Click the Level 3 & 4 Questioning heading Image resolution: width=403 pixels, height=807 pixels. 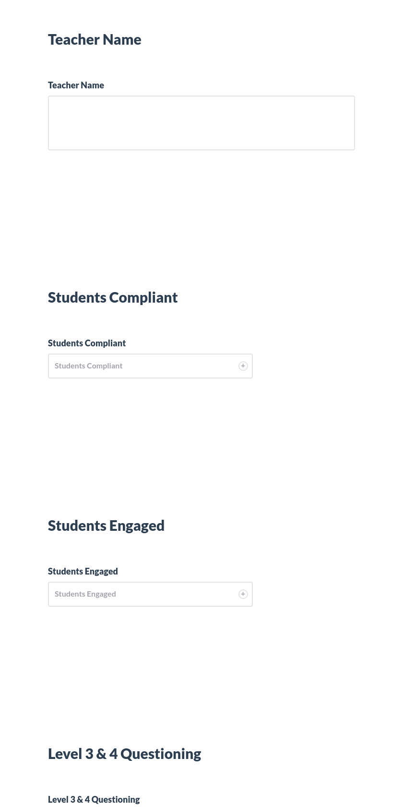coord(124,753)
